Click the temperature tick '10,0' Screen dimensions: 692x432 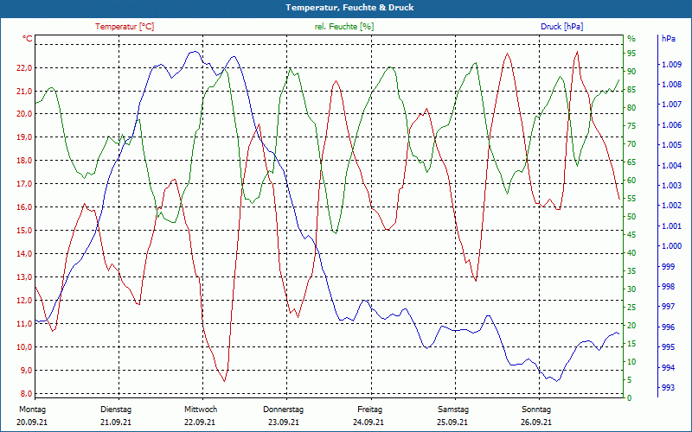pyautogui.click(x=25, y=347)
